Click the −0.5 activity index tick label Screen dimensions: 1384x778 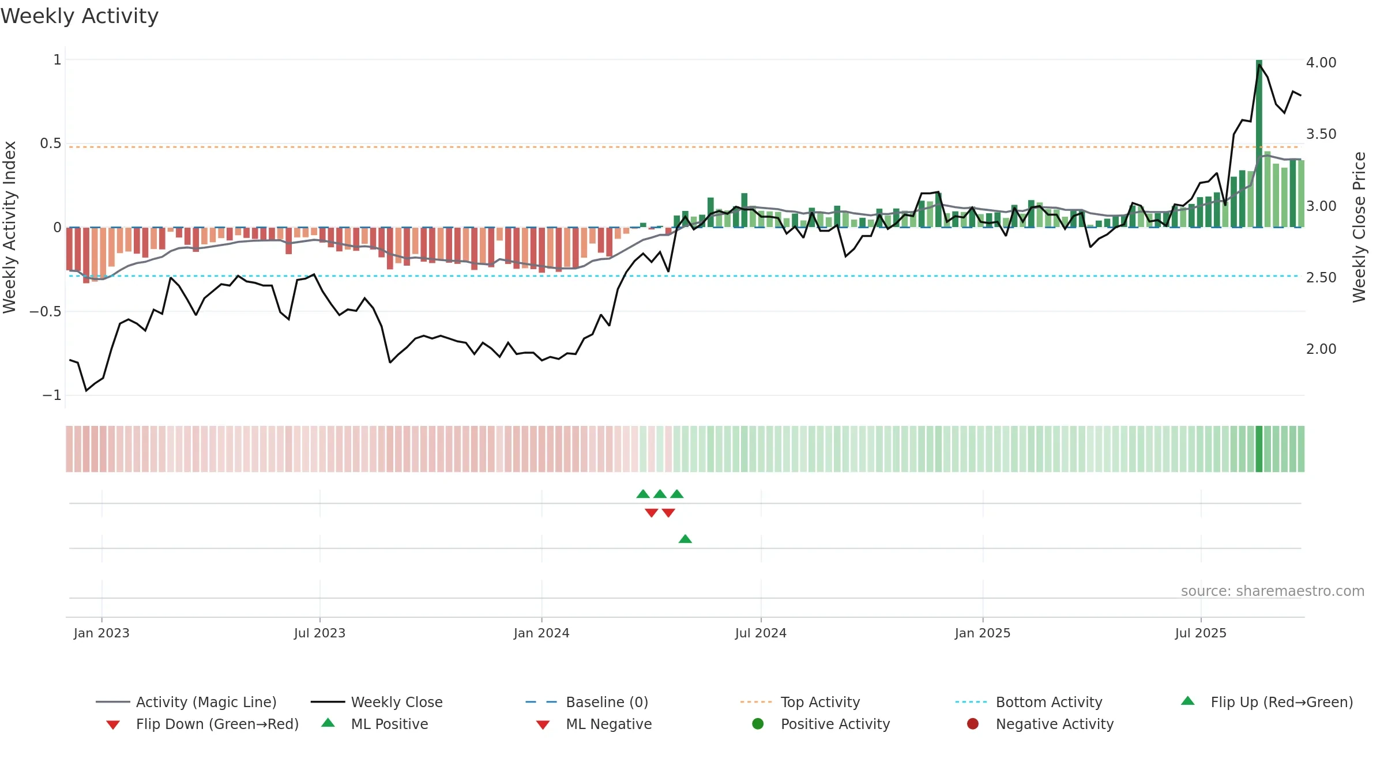46,311
